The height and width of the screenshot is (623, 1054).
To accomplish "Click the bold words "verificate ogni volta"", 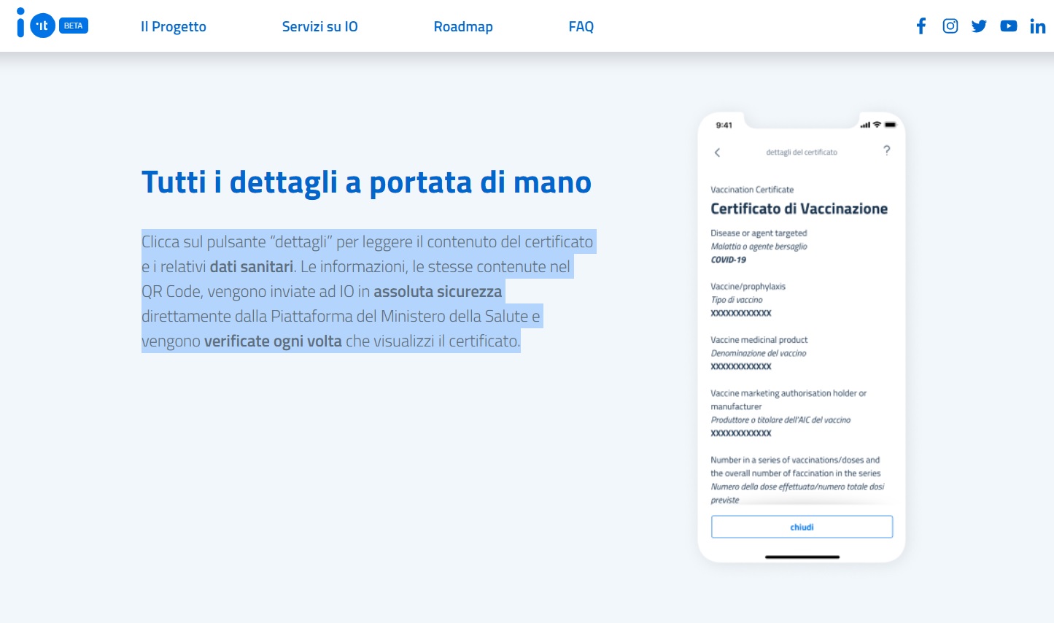I will 273,341.
